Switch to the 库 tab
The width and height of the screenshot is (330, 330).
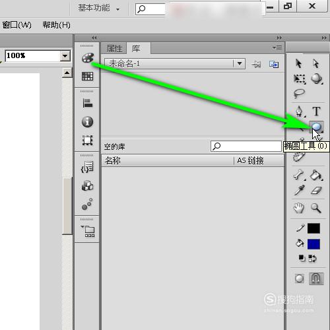tap(139, 48)
